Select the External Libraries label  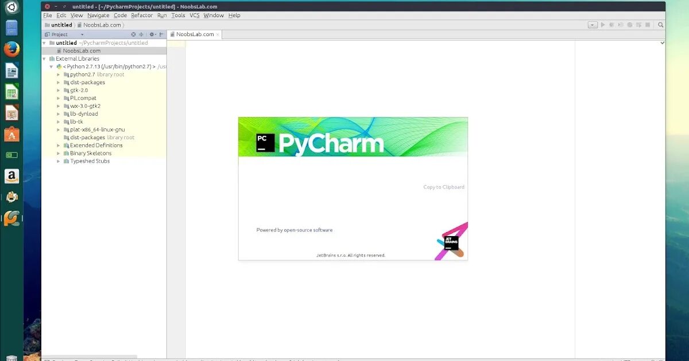click(78, 58)
